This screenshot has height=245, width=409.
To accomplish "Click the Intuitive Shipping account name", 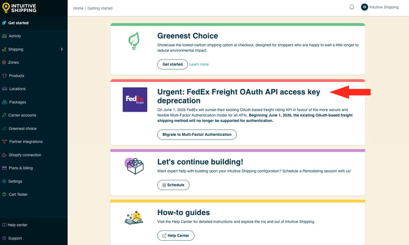I will (384, 7).
